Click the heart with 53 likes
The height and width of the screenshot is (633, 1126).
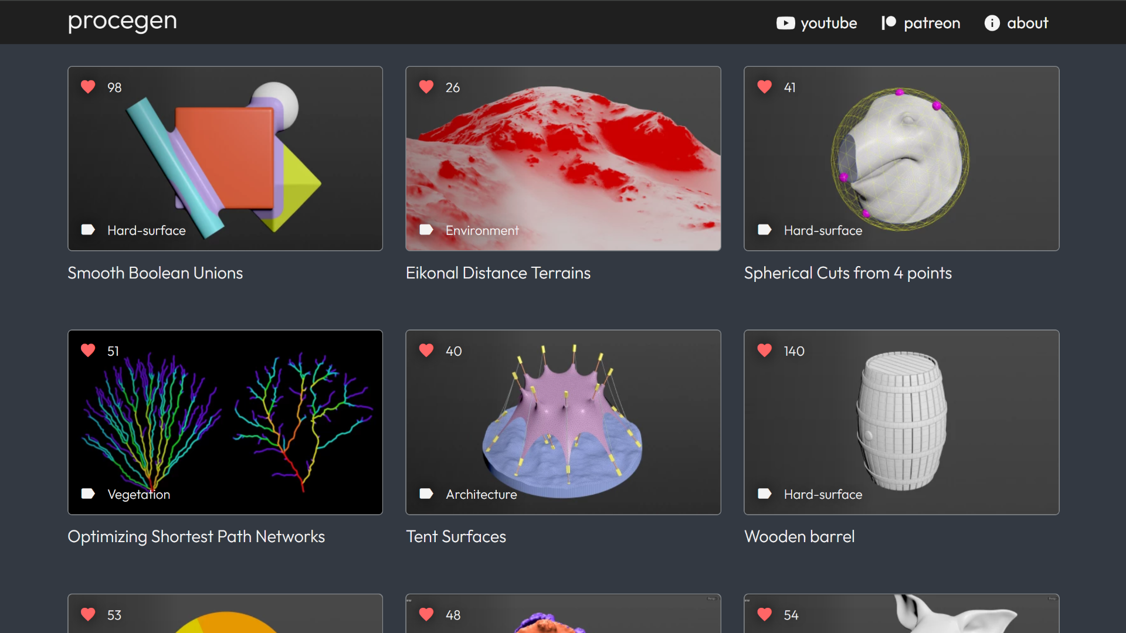click(x=88, y=614)
